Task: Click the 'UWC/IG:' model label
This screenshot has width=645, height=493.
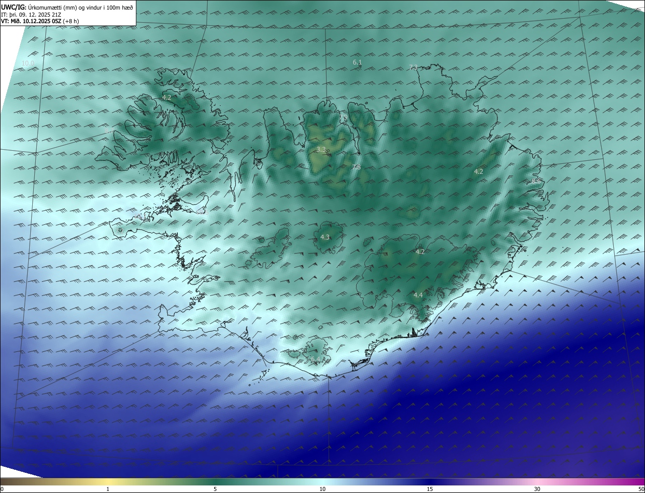Action: (14, 7)
